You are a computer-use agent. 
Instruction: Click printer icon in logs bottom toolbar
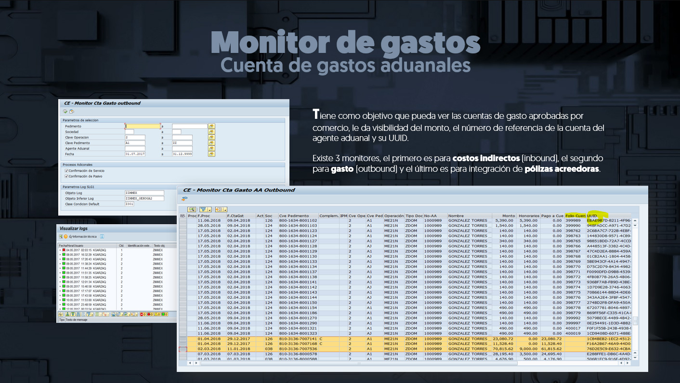(114, 314)
